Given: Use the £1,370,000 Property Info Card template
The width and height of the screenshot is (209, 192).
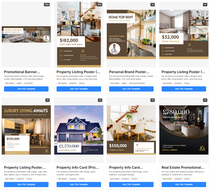Looking at the screenshot, I should click(x=79, y=185).
